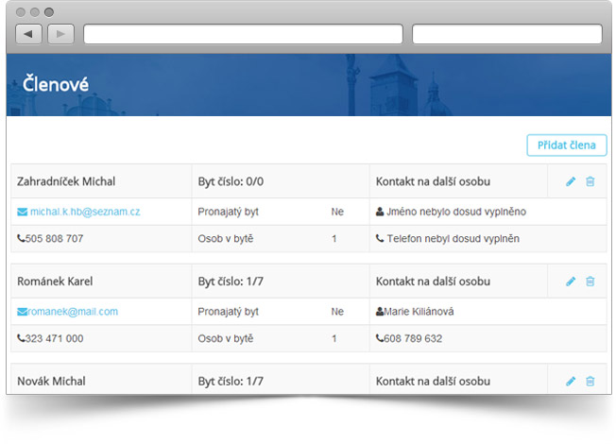The height and width of the screenshot is (444, 616).
Task: Click the Členové page heading
Action: point(56,84)
